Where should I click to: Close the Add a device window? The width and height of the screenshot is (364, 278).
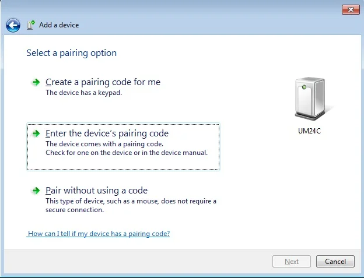[351, 10]
